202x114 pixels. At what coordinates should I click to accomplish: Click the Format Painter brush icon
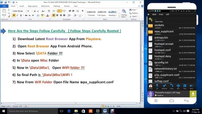(x=9, y=16)
